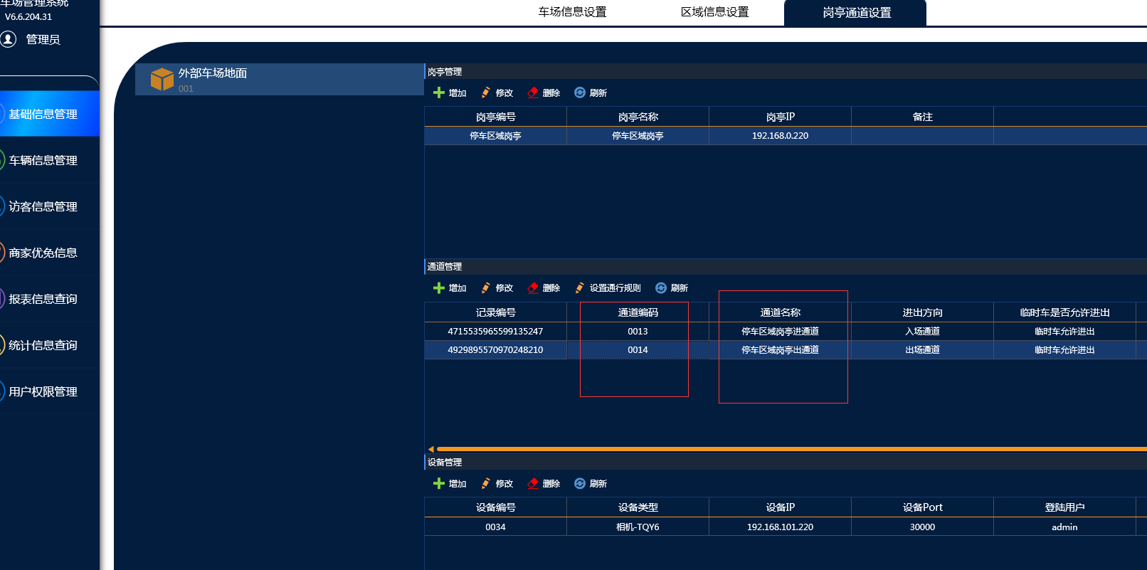Click the orange horizontal scrollbar in 通道管理
1147x570 pixels.
click(x=792, y=449)
